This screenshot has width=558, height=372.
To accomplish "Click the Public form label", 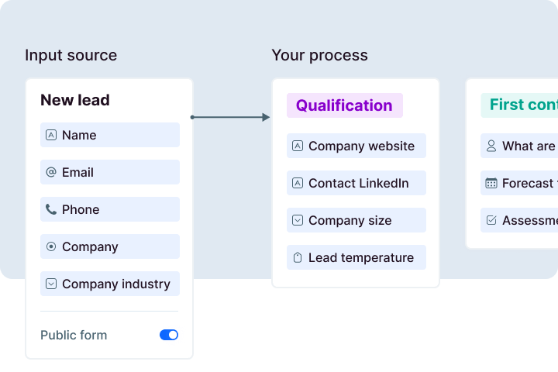I will pyautogui.click(x=74, y=335).
